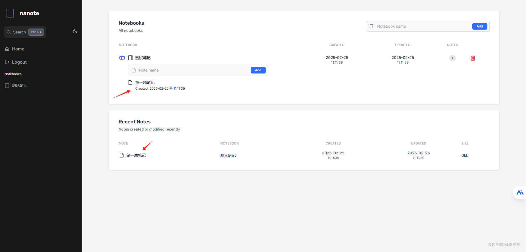This screenshot has width=526, height=252.
Task: Click Add next to Note name
Action: [x=258, y=70]
